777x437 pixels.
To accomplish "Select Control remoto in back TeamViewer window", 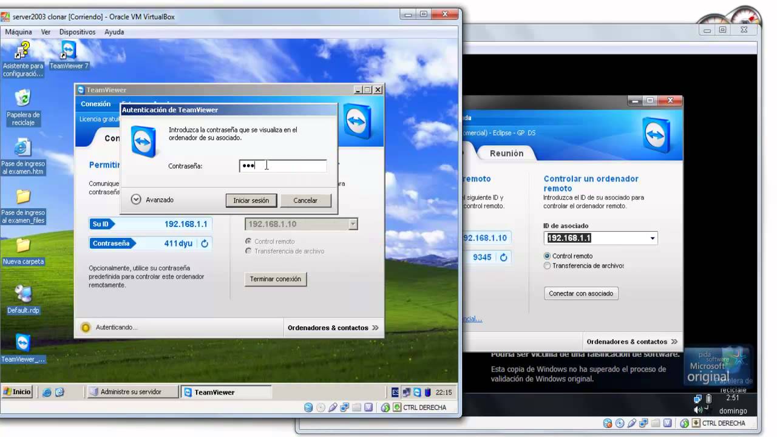I will tap(547, 256).
